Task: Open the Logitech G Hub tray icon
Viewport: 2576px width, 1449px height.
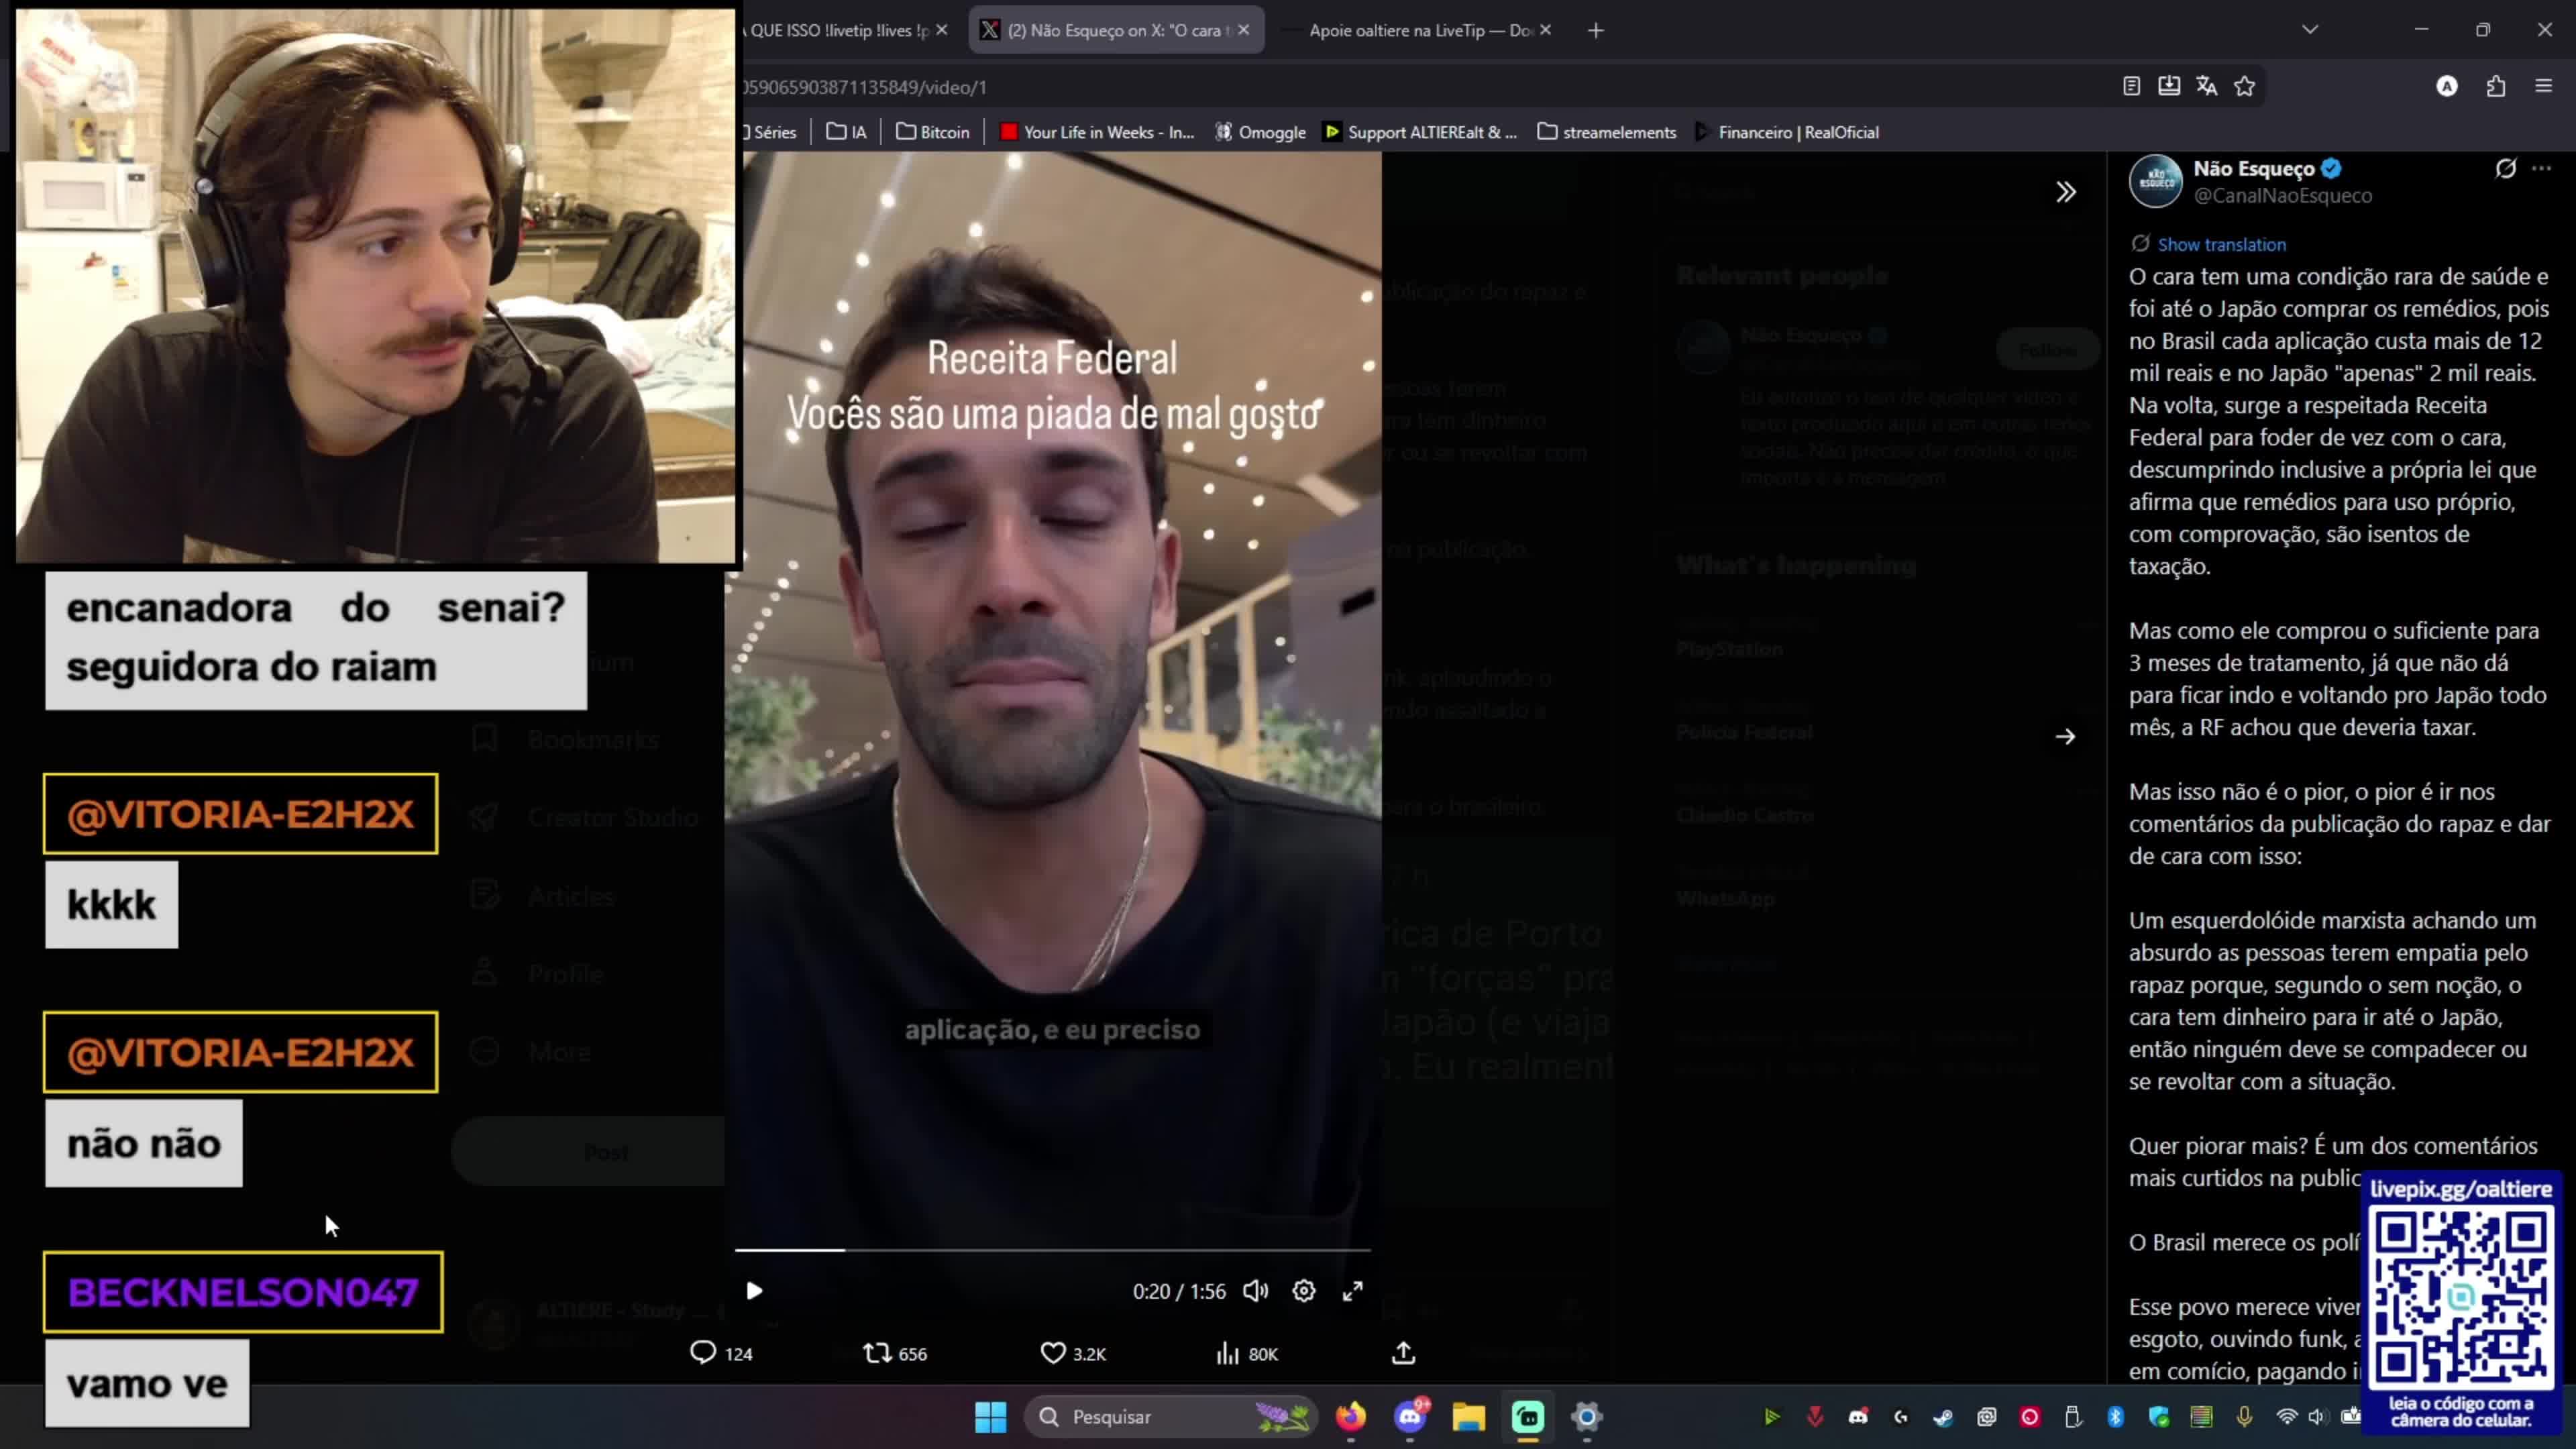Action: pos(1901,1417)
